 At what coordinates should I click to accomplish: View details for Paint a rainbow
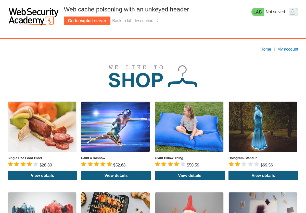click(116, 175)
